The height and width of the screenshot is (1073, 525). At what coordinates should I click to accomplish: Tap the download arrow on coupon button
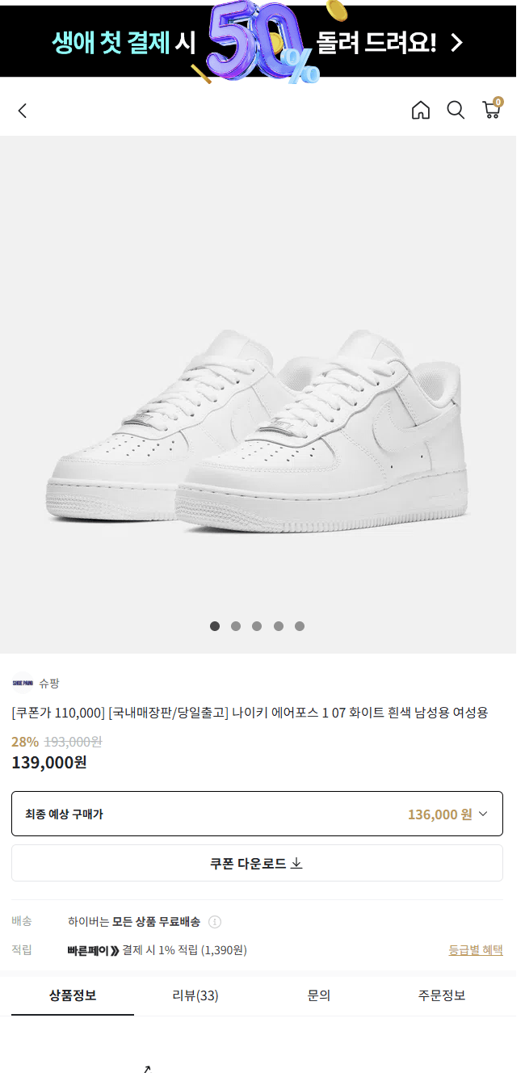pyautogui.click(x=296, y=864)
